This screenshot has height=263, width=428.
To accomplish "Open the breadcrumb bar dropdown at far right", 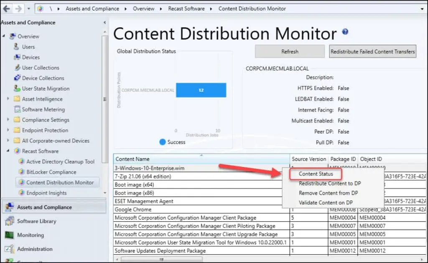I will pos(422,9).
